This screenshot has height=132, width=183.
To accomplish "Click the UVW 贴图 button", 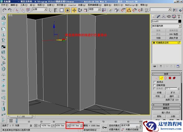I will pos(173,34).
